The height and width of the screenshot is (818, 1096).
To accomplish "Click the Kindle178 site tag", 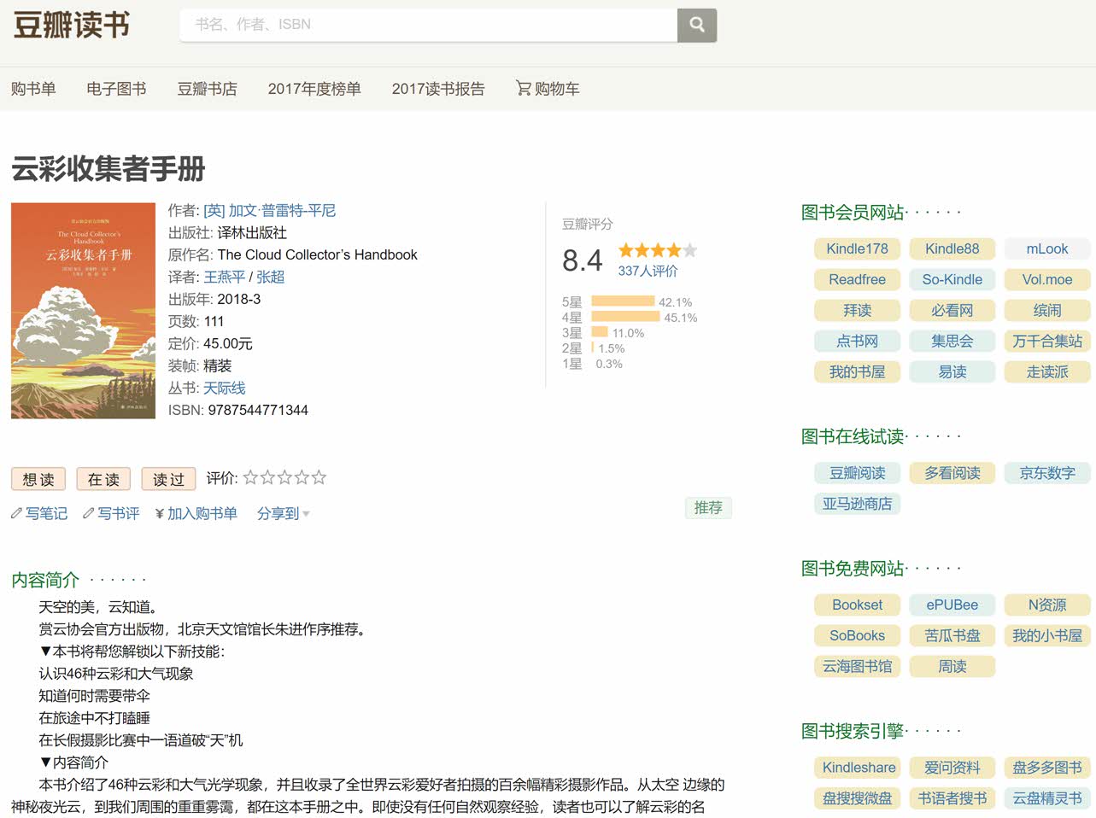I will [857, 248].
